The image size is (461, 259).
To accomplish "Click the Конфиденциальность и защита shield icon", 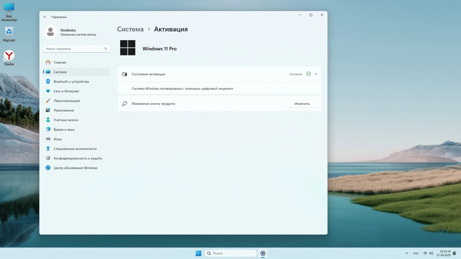I will 48,158.
